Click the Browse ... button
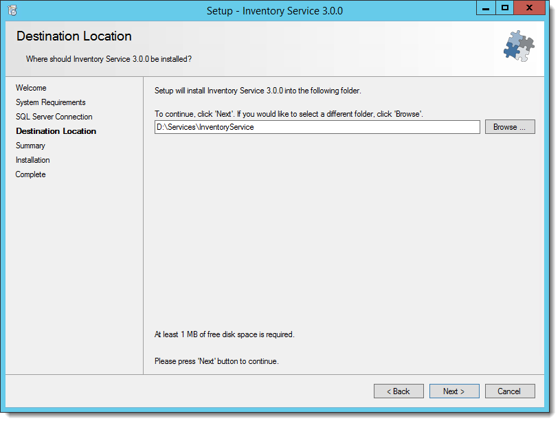The height and width of the screenshot is (423, 560). [510, 127]
